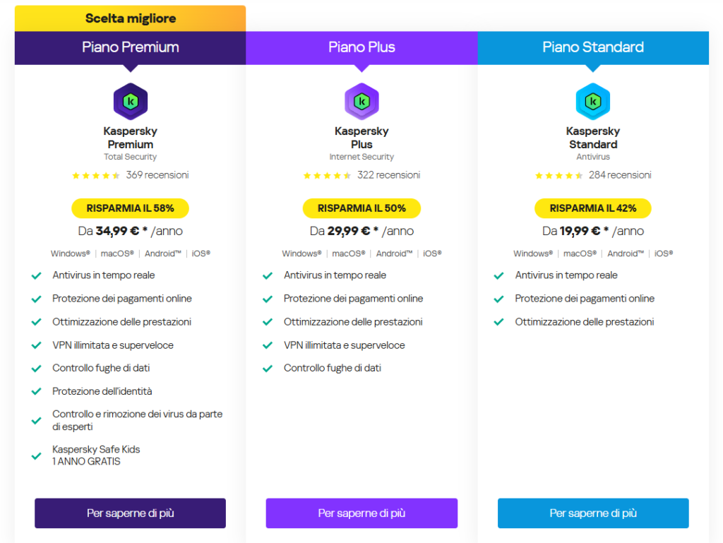Click checkmark beside Premium's Protezione dell'identità
This screenshot has height=543, width=723.
(x=37, y=391)
